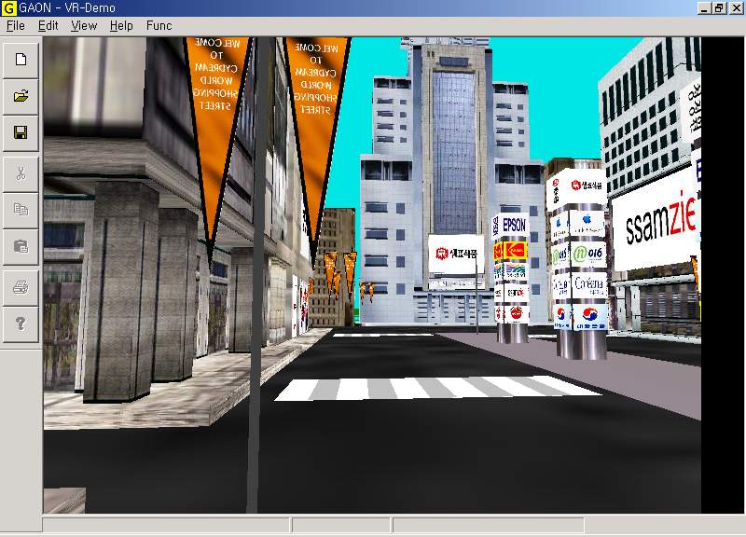This screenshot has height=537, width=746.
Task: Click the Copy toolbar icon
Action: click(21, 210)
